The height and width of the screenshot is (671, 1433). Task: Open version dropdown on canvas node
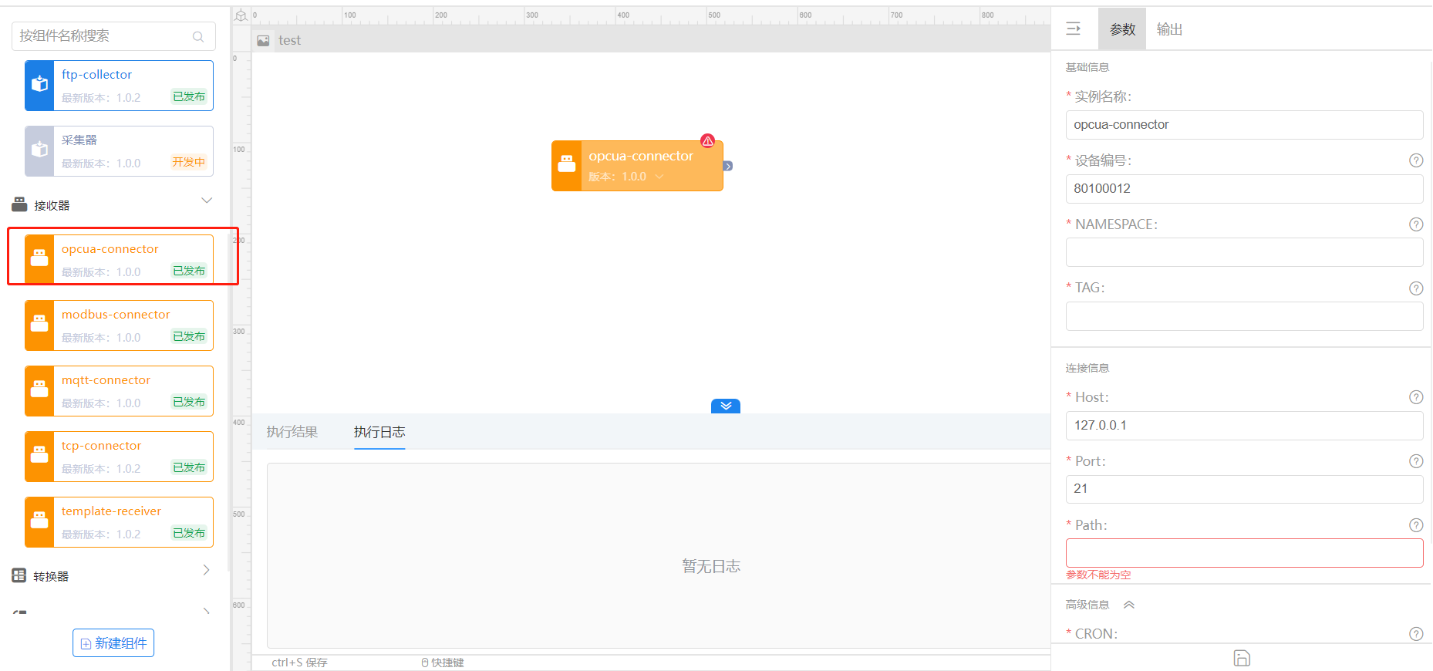point(659,177)
